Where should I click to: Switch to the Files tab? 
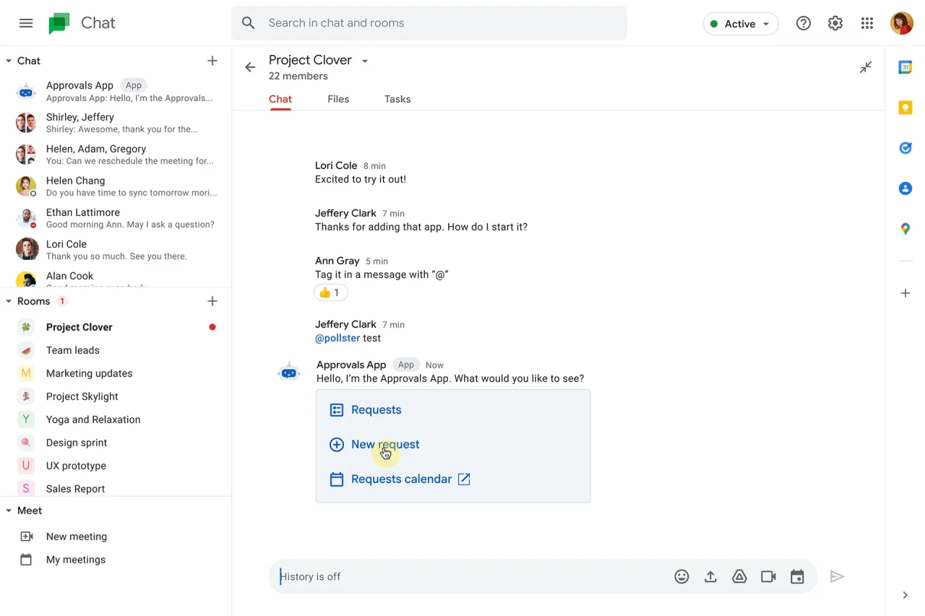338,99
